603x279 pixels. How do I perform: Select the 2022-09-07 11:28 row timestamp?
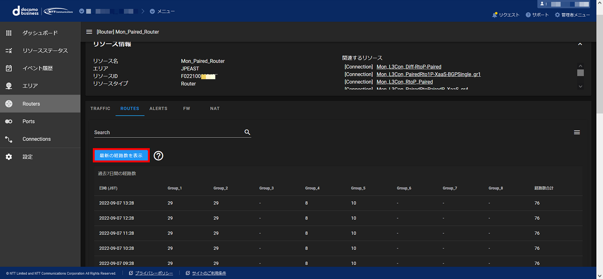point(117,233)
